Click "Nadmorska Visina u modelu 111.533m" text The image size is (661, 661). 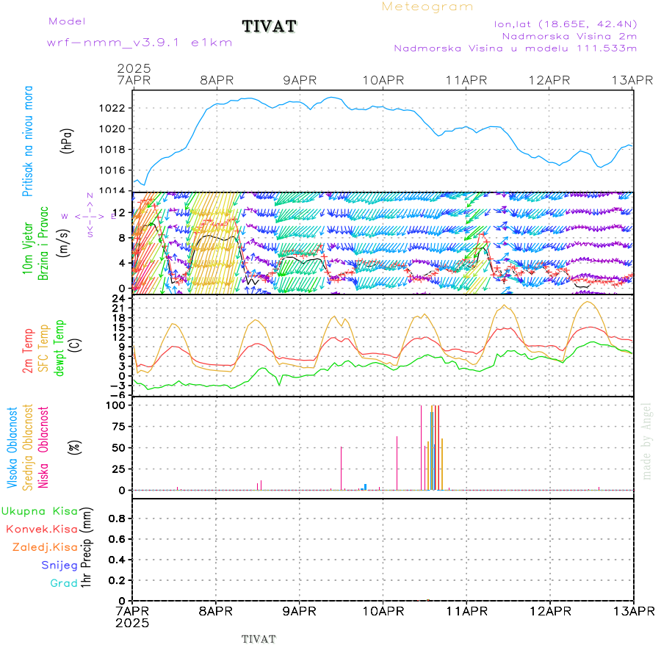[x=515, y=48]
